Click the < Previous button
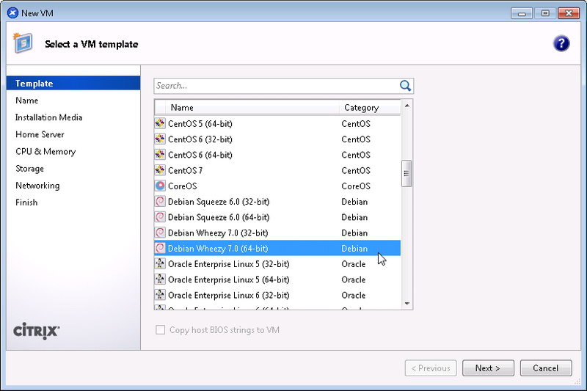Viewport: 587px width, 391px height. tap(431, 368)
